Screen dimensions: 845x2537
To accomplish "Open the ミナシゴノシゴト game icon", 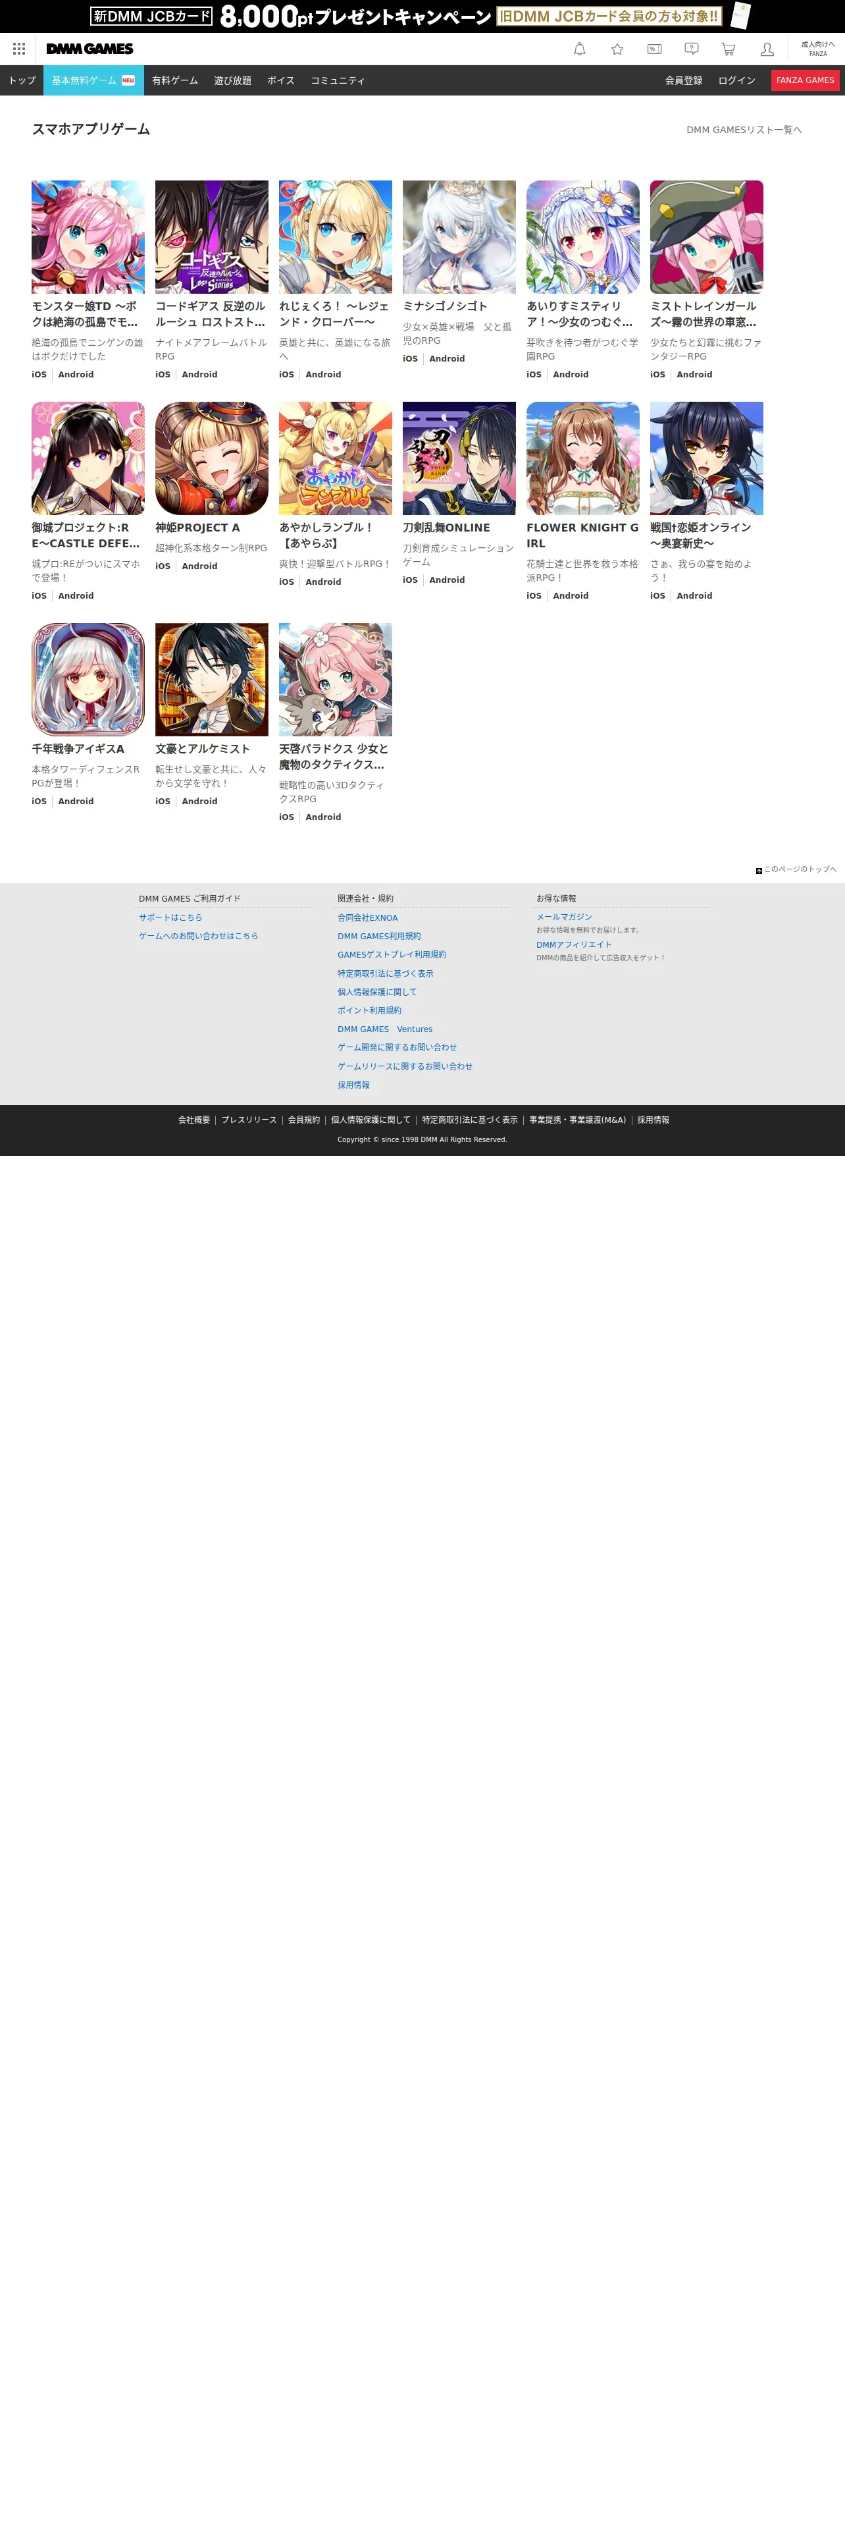I will click(459, 236).
